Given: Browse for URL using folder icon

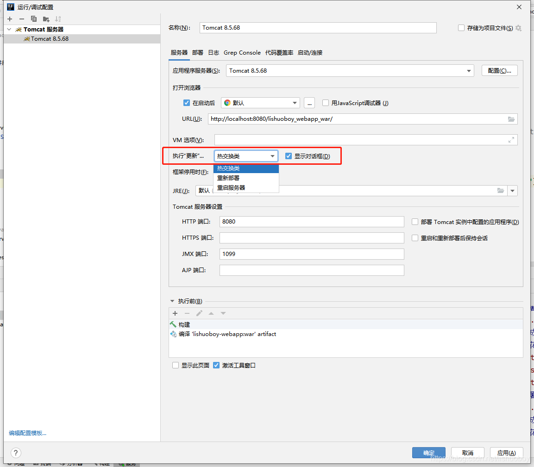Looking at the screenshot, I should [x=511, y=119].
